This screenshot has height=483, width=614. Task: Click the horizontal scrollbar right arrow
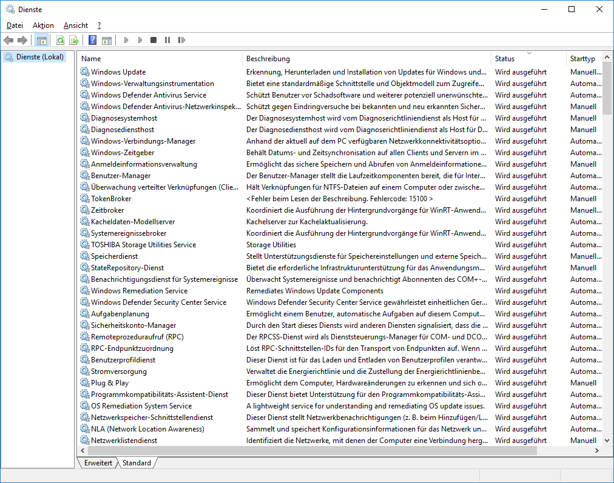tap(597, 450)
